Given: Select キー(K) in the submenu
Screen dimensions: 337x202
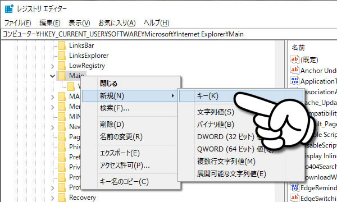Looking at the screenshot, I should pyautogui.click(x=241, y=96).
